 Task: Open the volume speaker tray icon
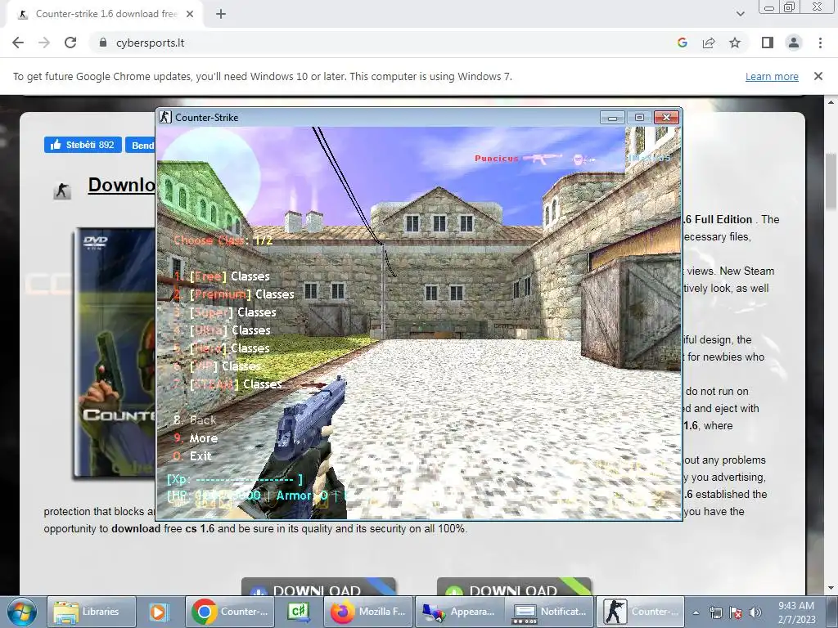(755, 613)
